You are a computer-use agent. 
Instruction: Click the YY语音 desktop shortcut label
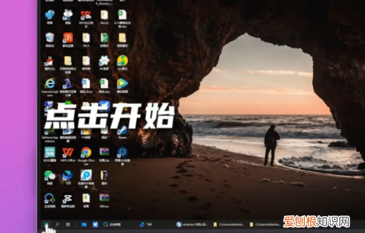(x=86, y=137)
